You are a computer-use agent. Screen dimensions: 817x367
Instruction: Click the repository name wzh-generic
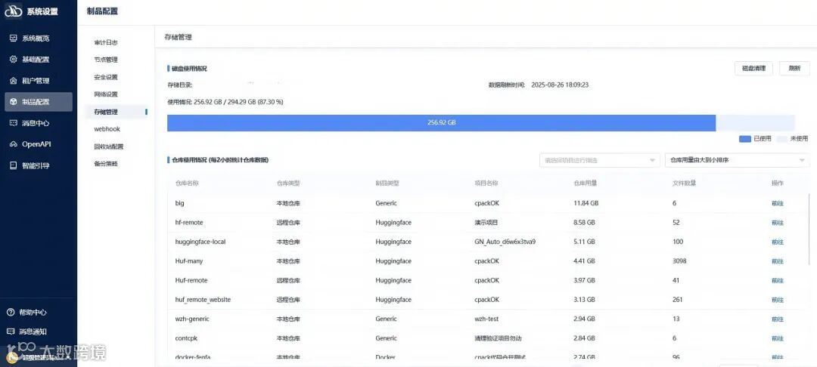click(x=192, y=319)
